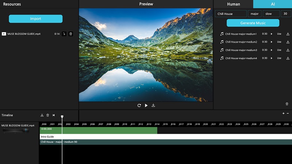The width and height of the screenshot is (292, 164).
Task: Open the major key selector
Action: click(254, 14)
